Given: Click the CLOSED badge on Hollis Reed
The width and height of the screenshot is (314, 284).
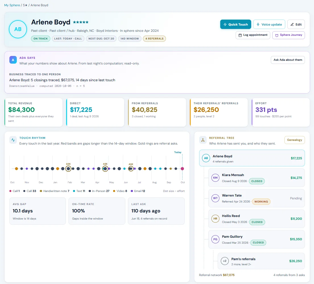Looking at the screenshot, I should click(x=257, y=222).
